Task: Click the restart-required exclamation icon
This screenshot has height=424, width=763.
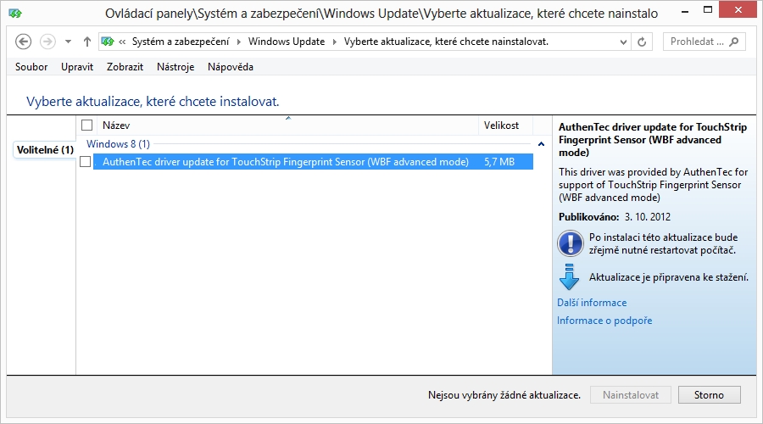Action: (571, 243)
